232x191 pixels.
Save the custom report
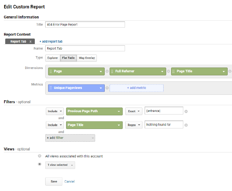54,181
